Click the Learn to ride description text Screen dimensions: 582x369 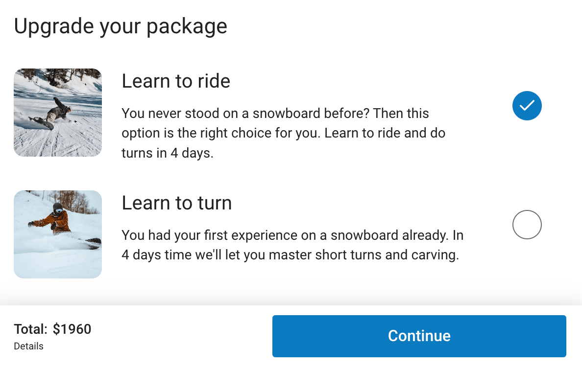click(283, 133)
